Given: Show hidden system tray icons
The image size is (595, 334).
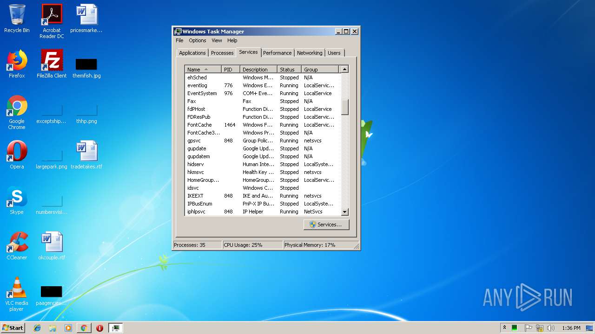Looking at the screenshot, I should [x=504, y=328].
